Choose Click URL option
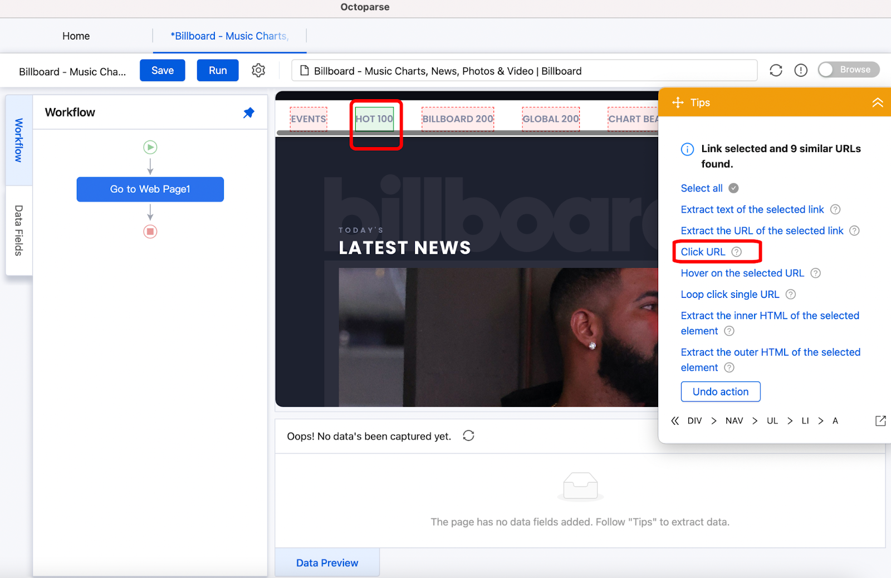The width and height of the screenshot is (891, 578). pyautogui.click(x=703, y=252)
